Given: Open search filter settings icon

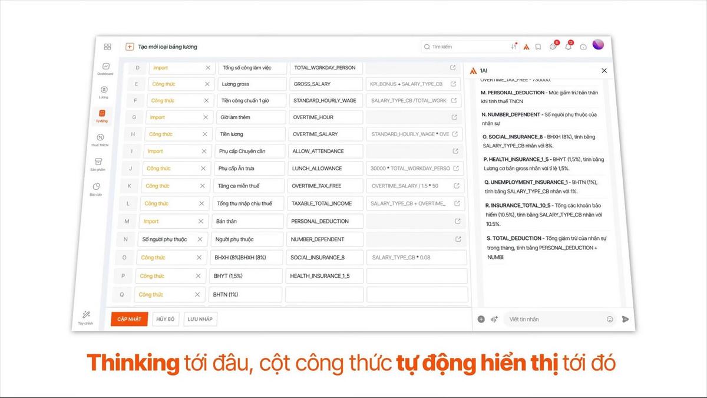Looking at the screenshot, I should (514, 47).
